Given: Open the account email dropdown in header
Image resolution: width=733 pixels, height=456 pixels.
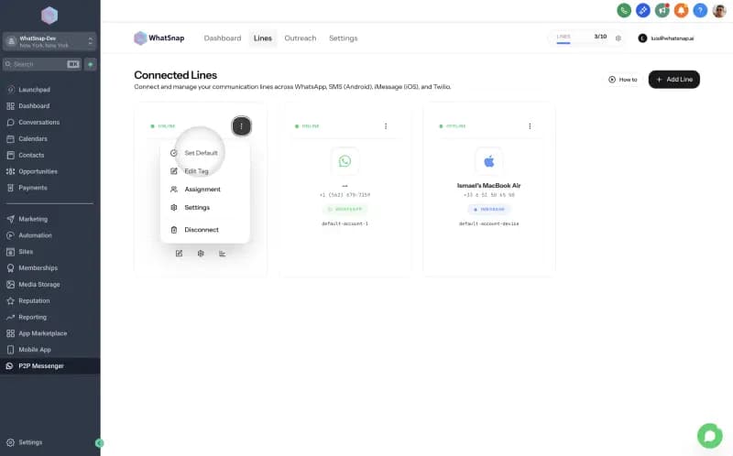Looking at the screenshot, I should pos(666,38).
